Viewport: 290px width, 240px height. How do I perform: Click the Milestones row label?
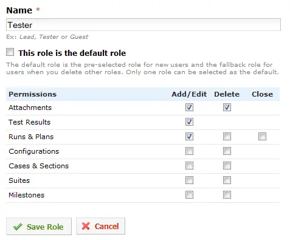[x=27, y=195]
